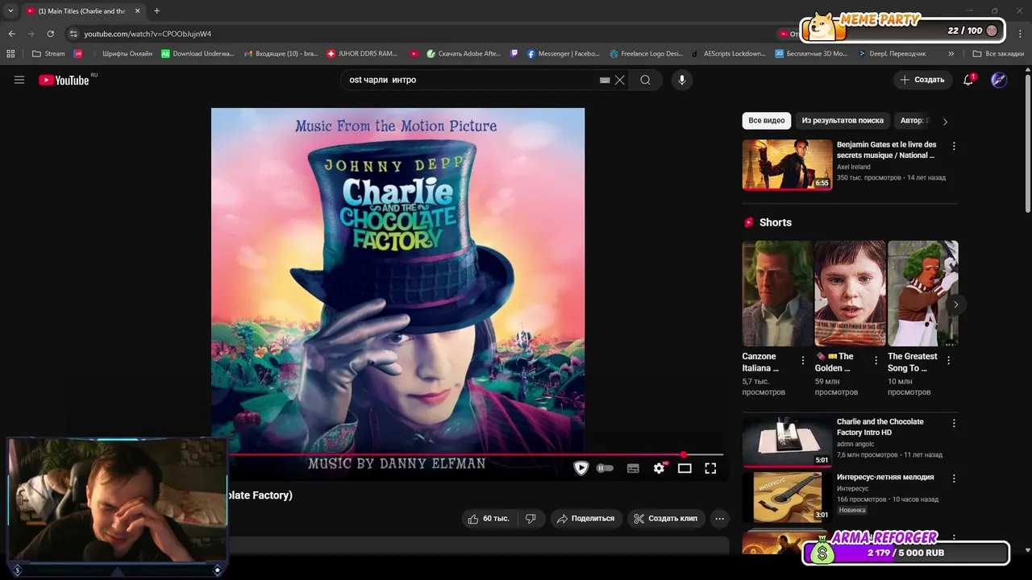Open the Twitch bookmark icon

click(514, 54)
